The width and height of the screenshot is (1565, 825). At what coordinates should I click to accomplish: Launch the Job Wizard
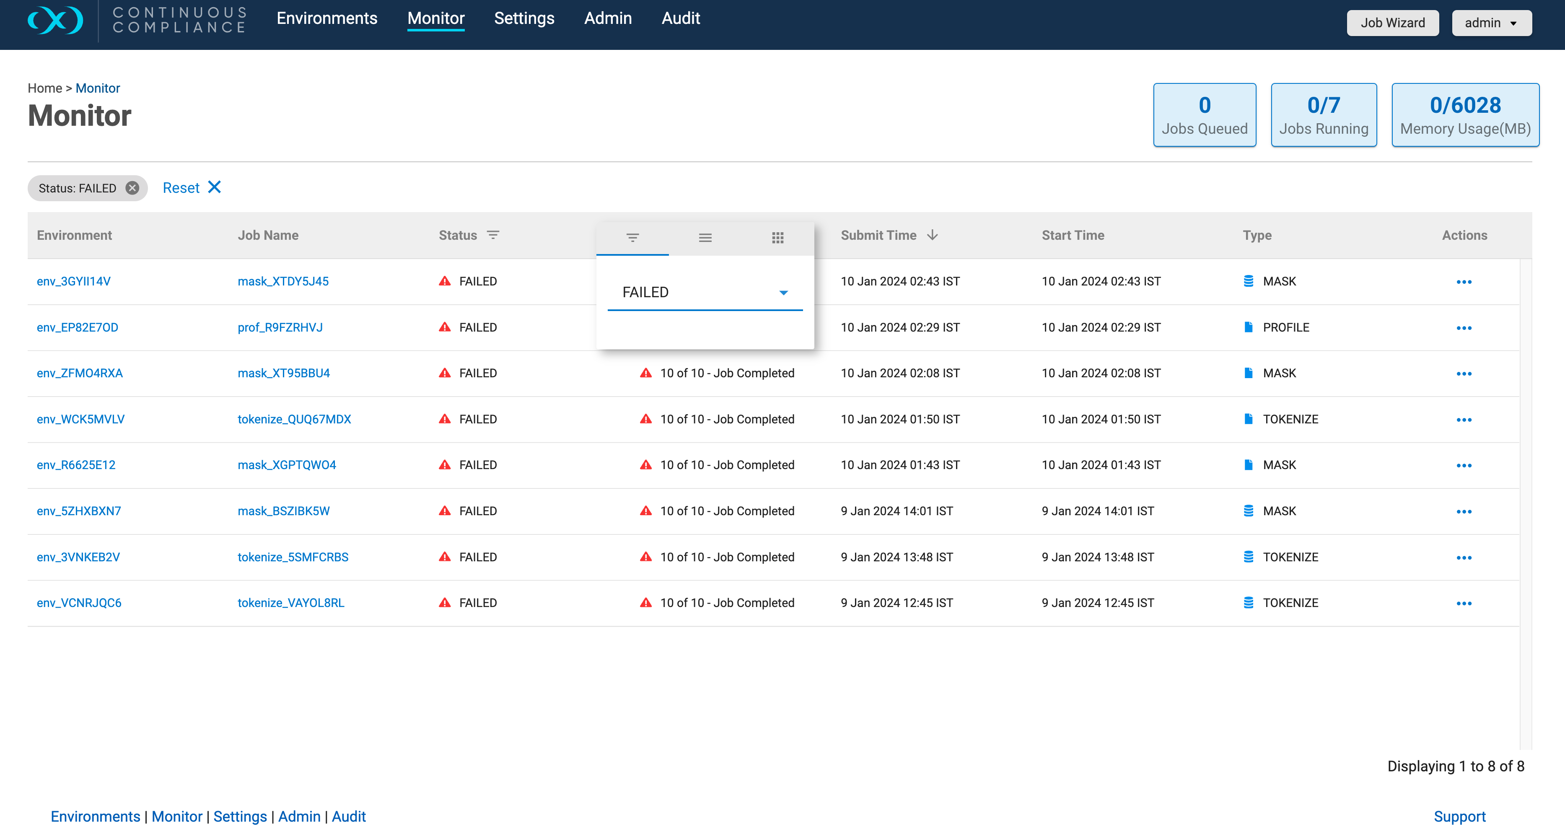point(1392,23)
